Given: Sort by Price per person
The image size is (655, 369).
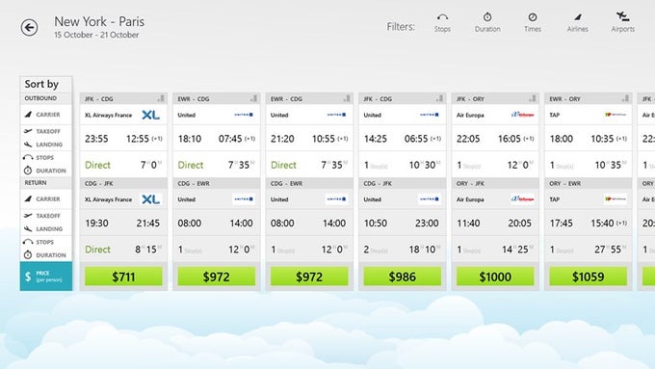Looking at the screenshot, I should coord(46,277).
